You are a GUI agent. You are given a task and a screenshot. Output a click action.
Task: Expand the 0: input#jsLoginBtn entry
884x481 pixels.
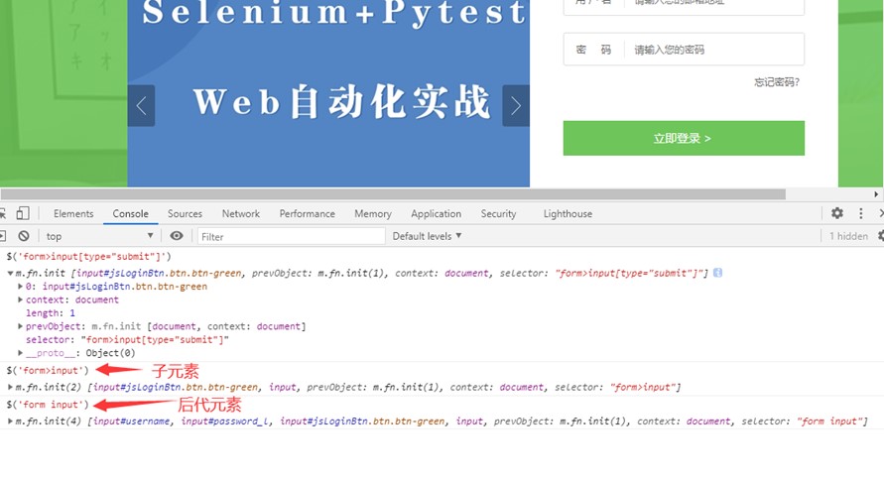tap(20, 287)
